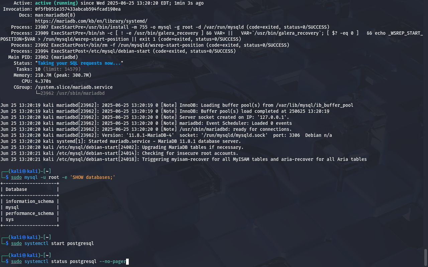Click the Invocation ID 0f5fb951e357433abcab594fcad190ea
Viewport: 428px width, 267px height.
(78, 9)
